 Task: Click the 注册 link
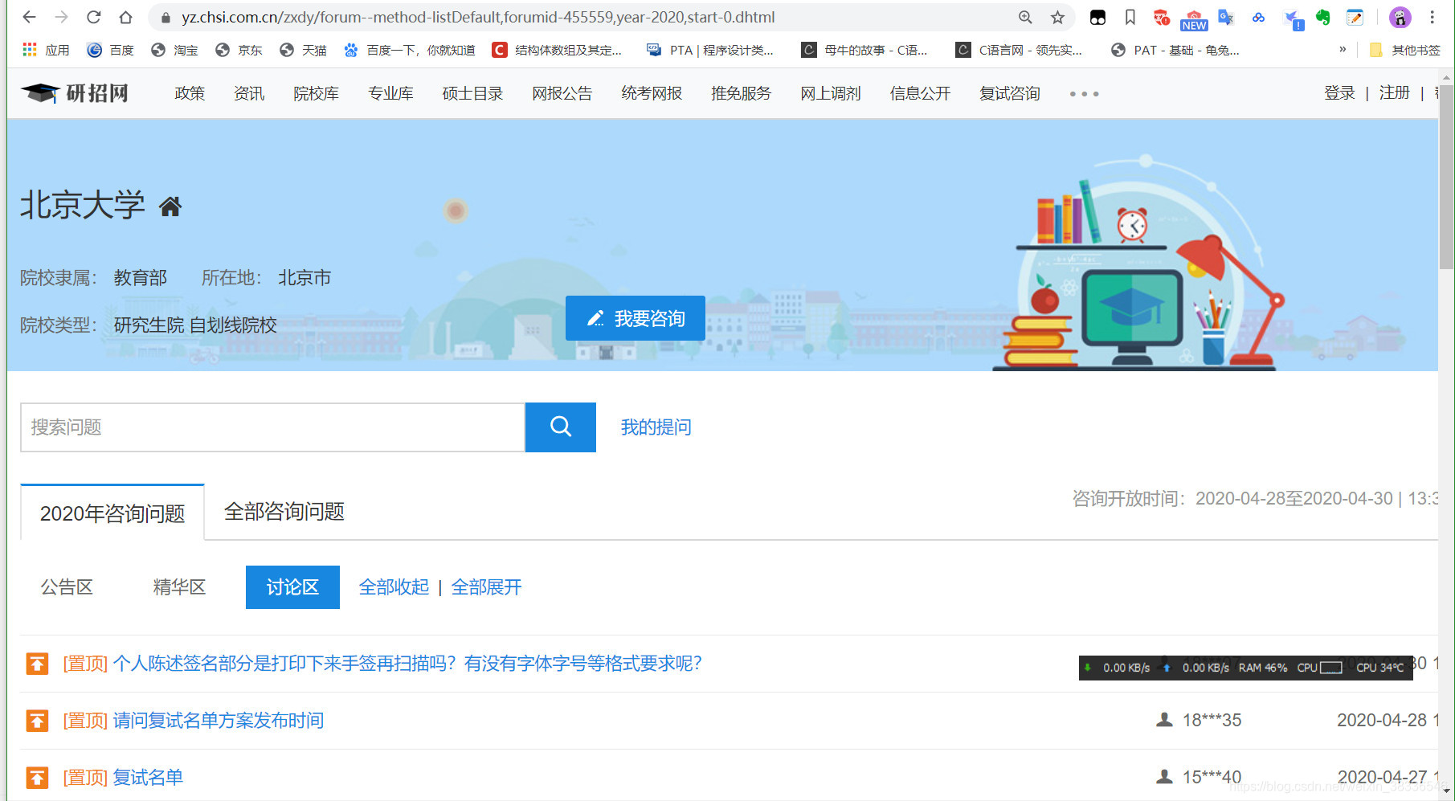click(1395, 93)
